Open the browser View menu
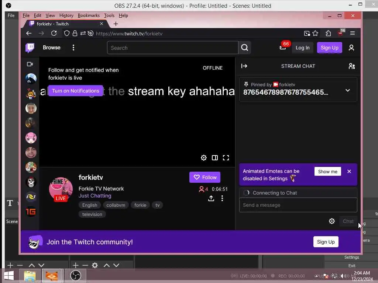 point(50,15)
